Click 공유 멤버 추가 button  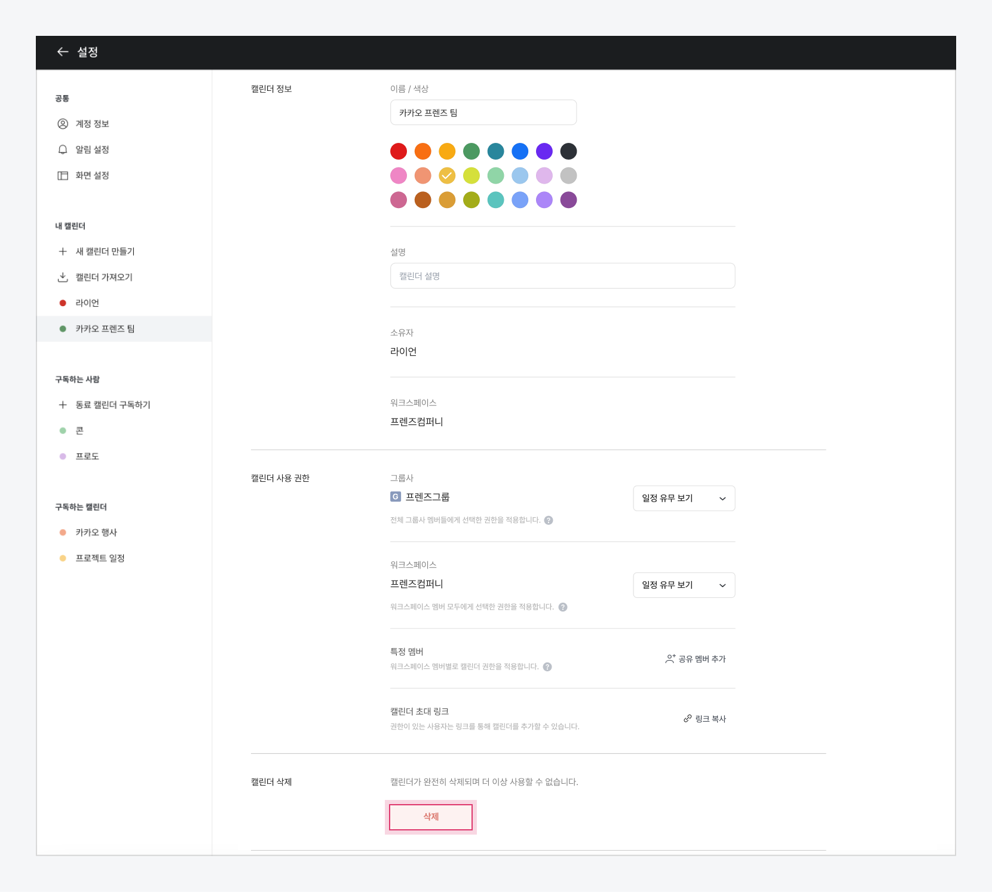point(696,659)
